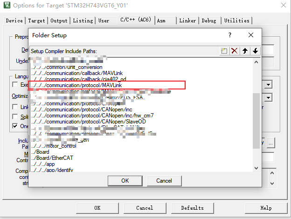This screenshot has height=219, width=291.
Task: Switch to the Listing tab
Action: pos(83,21)
